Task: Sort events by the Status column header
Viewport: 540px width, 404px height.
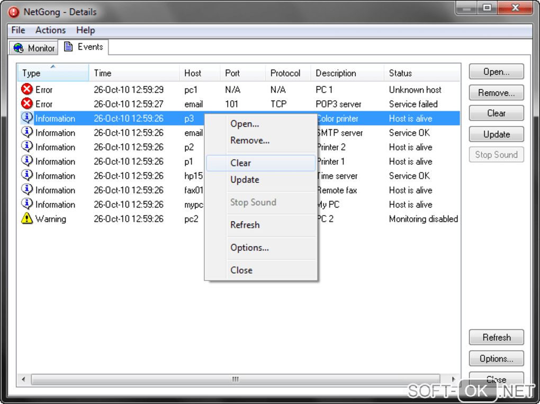Action: [x=422, y=73]
